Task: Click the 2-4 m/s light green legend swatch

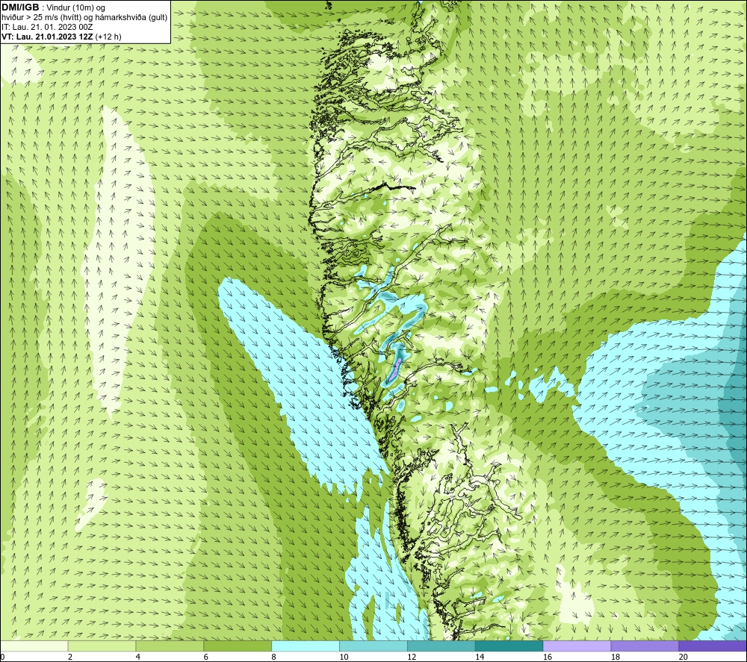Action: (x=102, y=646)
